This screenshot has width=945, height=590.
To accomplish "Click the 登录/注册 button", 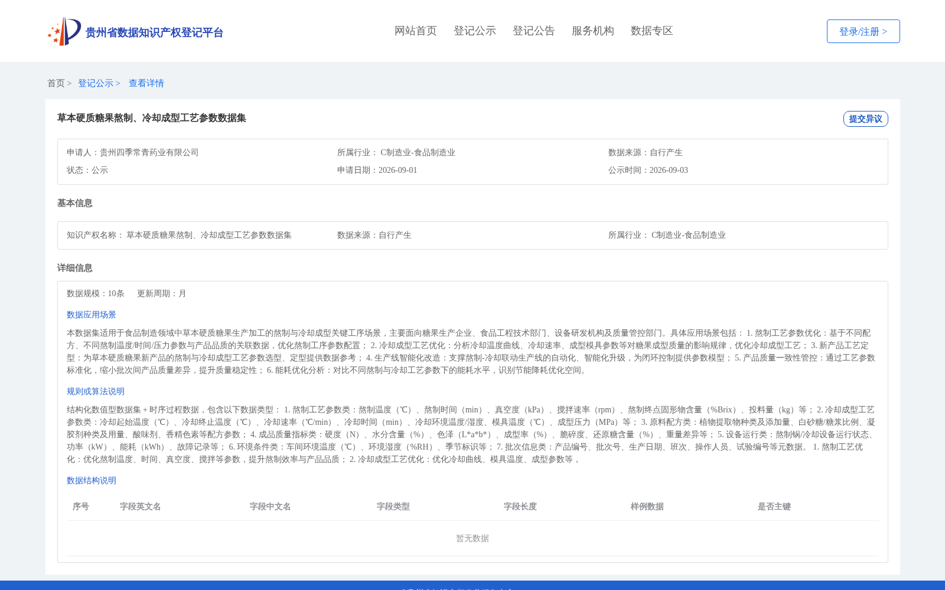I will pyautogui.click(x=863, y=31).
